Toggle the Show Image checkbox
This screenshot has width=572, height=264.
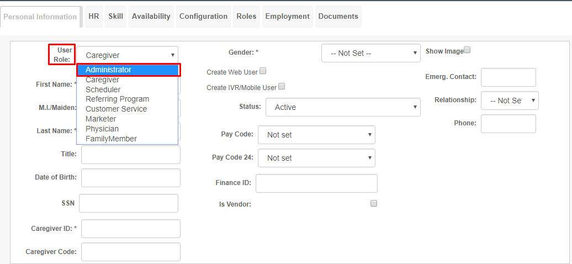tap(467, 50)
